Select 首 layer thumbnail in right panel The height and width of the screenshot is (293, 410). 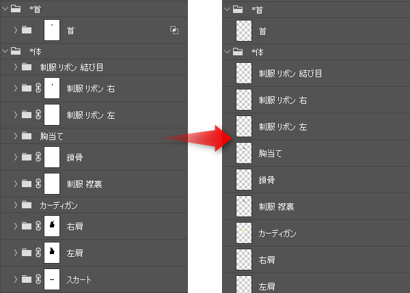[244, 31]
